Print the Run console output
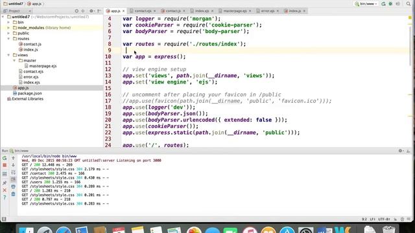The image size is (415, 233). point(13,187)
